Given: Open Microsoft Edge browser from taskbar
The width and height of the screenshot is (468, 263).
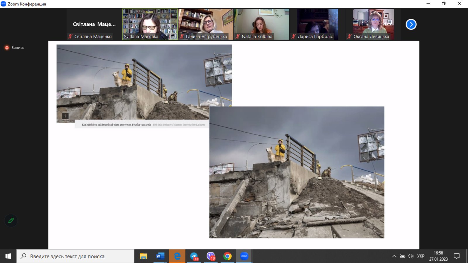Looking at the screenshot, I should point(177,256).
